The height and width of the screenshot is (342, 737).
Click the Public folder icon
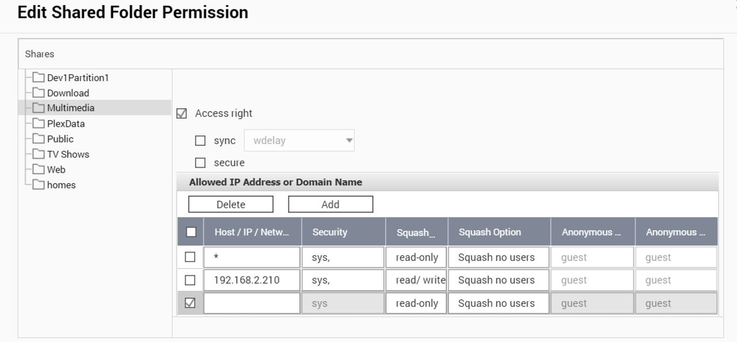[39, 139]
